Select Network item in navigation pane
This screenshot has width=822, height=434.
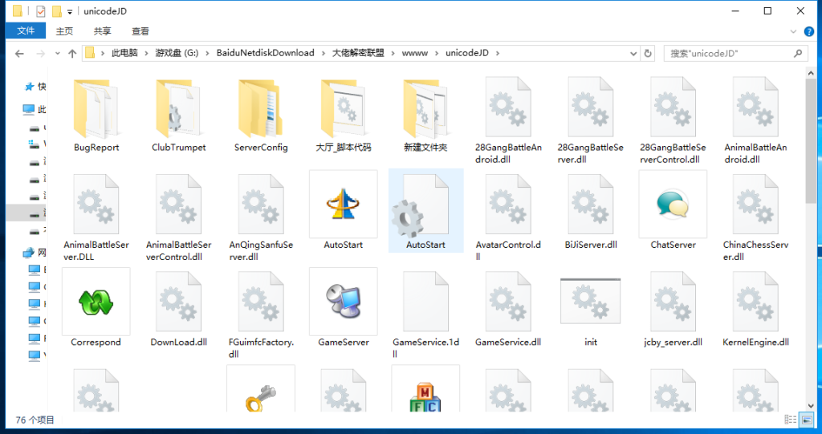point(35,253)
